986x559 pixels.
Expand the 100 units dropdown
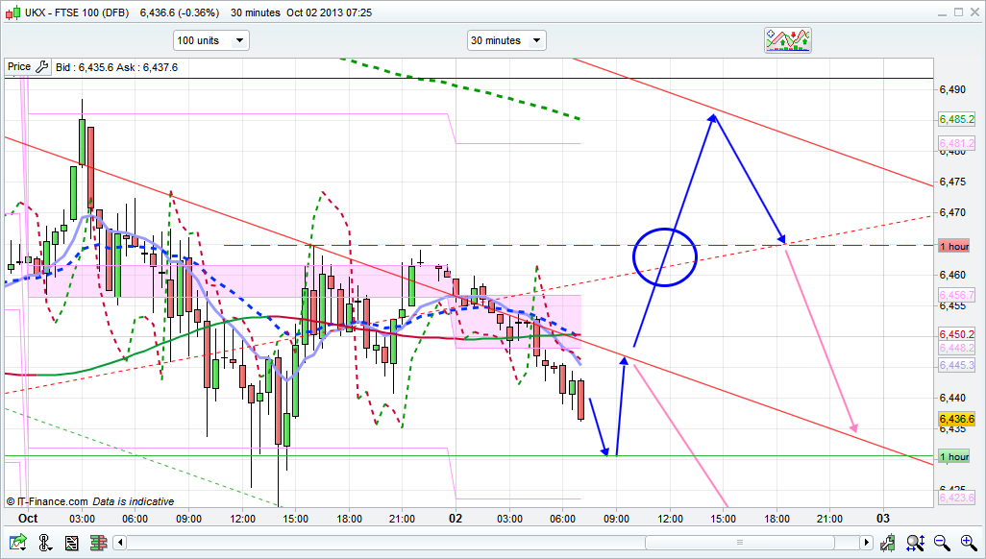[210, 40]
